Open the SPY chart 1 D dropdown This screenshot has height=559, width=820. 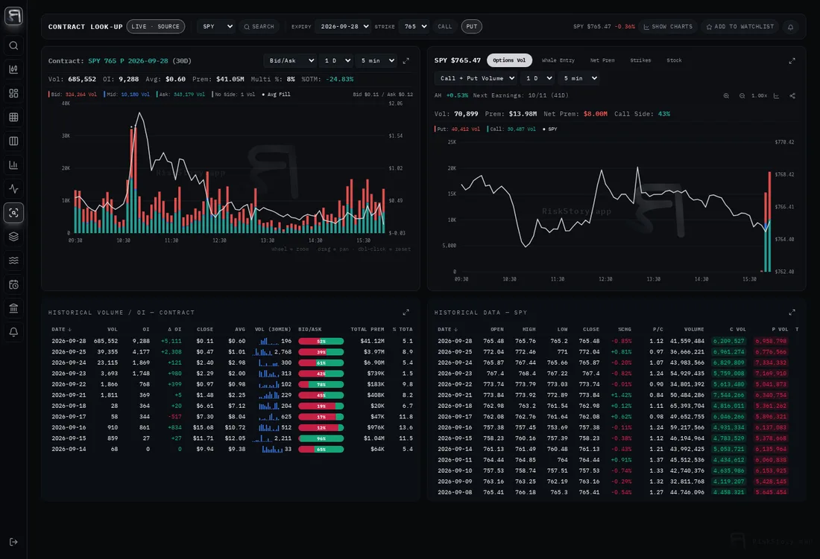tap(537, 78)
